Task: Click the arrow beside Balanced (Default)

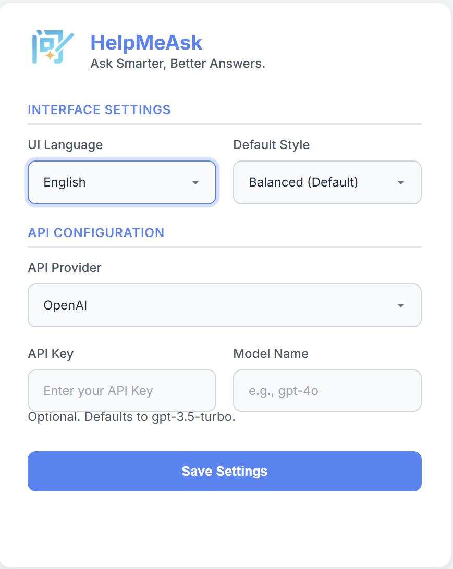Action: tap(401, 182)
